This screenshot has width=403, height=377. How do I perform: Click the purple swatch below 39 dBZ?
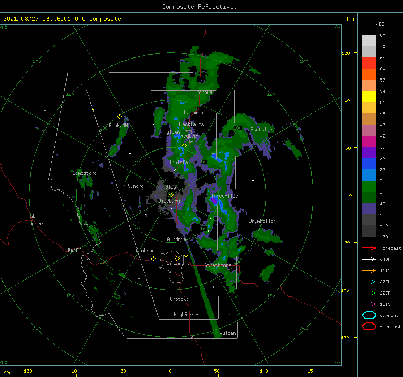pyautogui.click(x=369, y=152)
